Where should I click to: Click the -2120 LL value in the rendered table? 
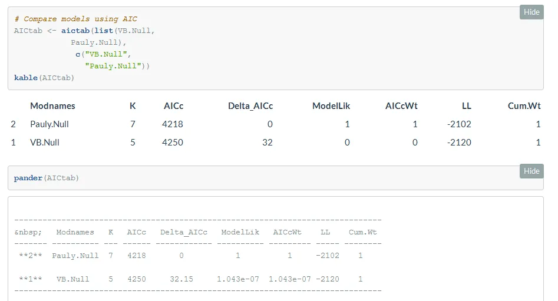(459, 143)
